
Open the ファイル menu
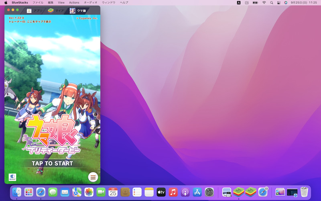(38, 2)
